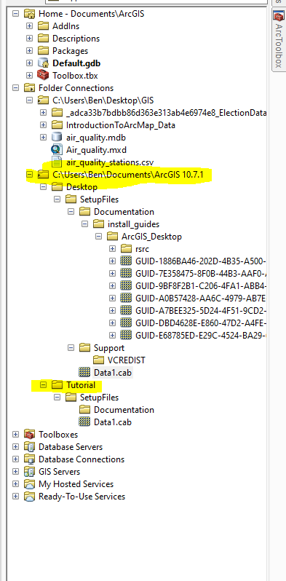
Task: Select the Documentation label under Tutorial SetupFiles
Action: (124, 410)
